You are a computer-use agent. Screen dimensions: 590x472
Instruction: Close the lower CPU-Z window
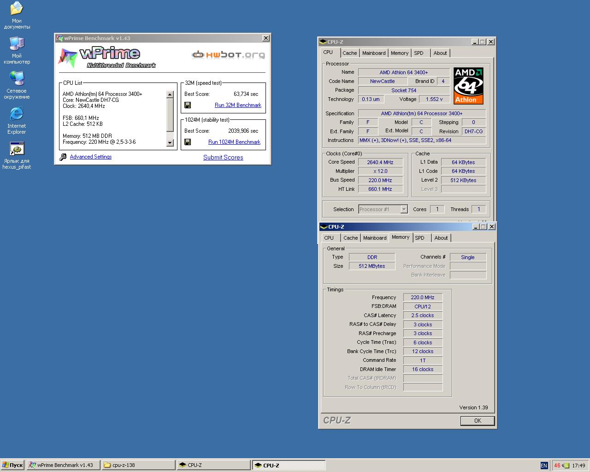tap(492, 227)
